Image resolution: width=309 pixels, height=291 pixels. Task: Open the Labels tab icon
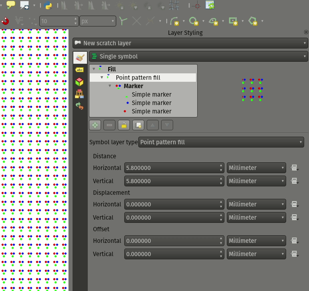(x=79, y=70)
